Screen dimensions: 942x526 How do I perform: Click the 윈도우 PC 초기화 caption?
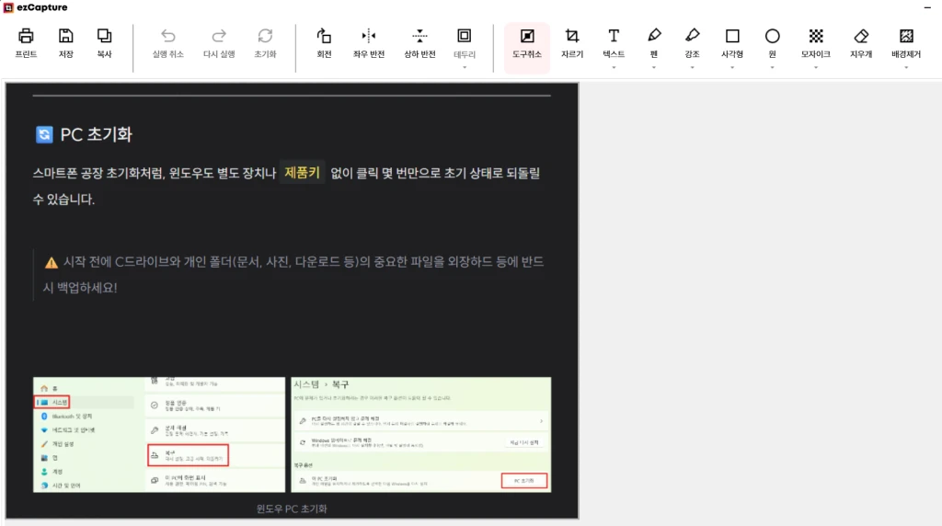(x=292, y=509)
